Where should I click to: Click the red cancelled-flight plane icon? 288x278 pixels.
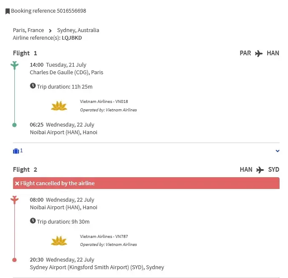[15, 200]
